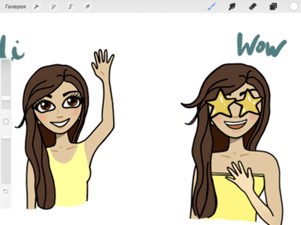Click the waving hand of left character

[x=103, y=62]
